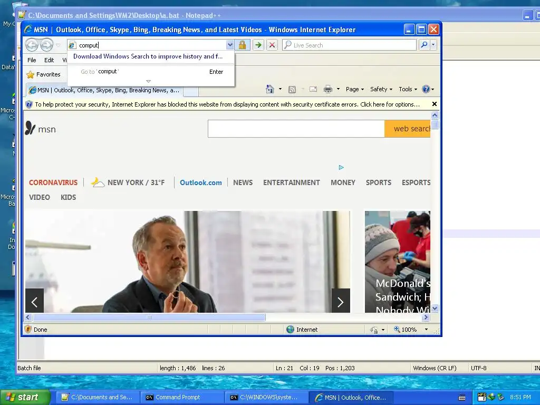Select 'Download Windows Search' suggestion link
Screen dimensions: 540x405
pos(148,56)
